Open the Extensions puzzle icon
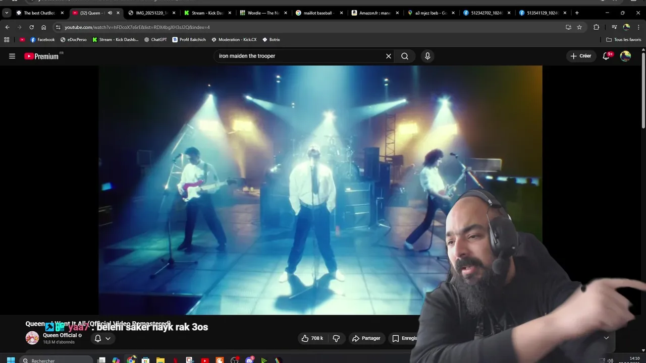The width and height of the screenshot is (646, 363). pos(596,27)
